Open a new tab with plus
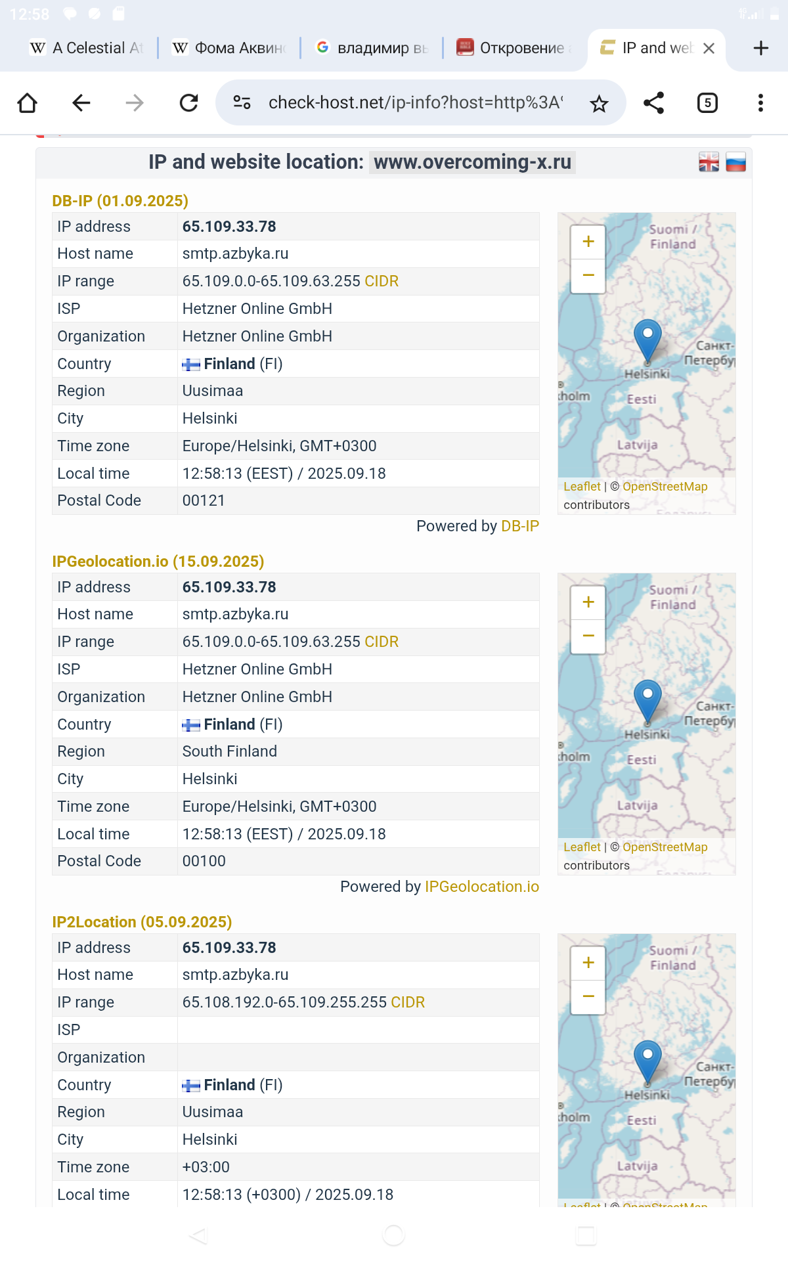This screenshot has height=1261, width=788. click(761, 48)
